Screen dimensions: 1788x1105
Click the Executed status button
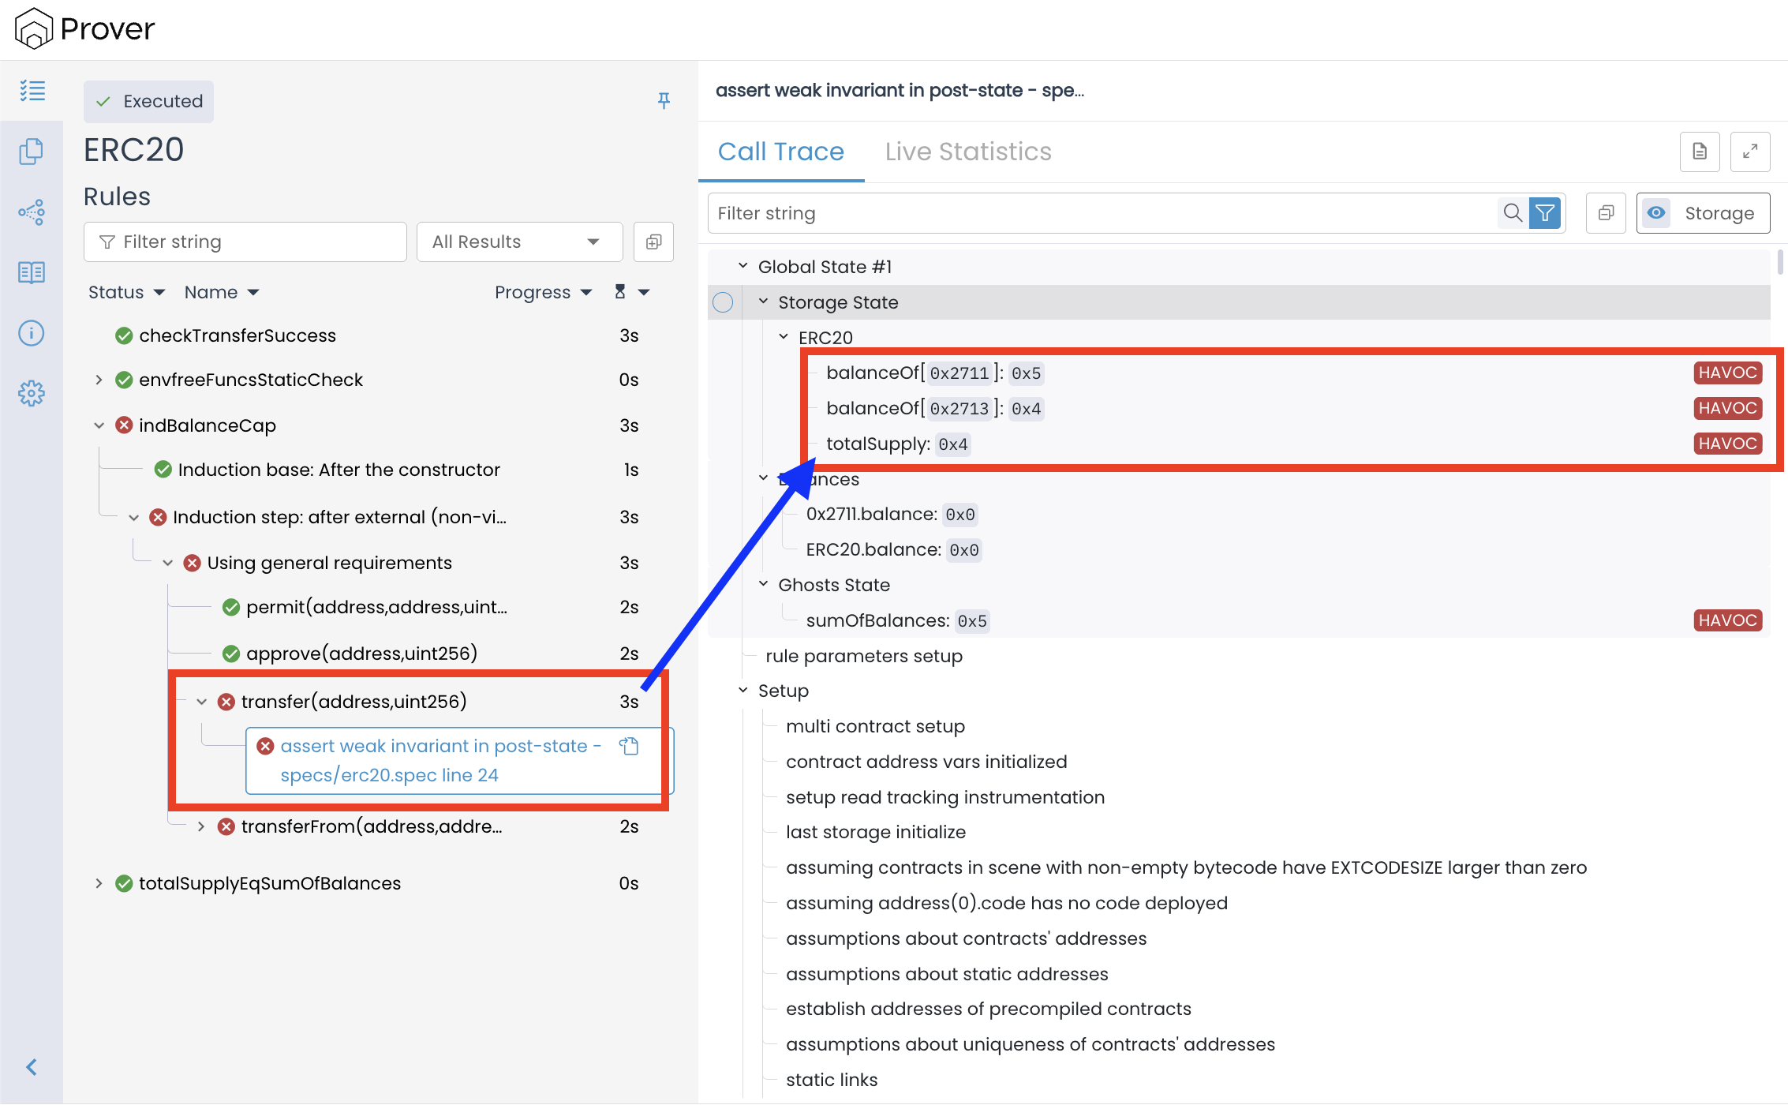149,101
